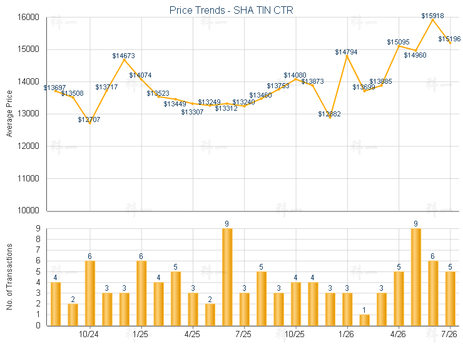This screenshot has width=463, height=344.
Task: Click the No. of Transactions axis title
Action: point(9,276)
